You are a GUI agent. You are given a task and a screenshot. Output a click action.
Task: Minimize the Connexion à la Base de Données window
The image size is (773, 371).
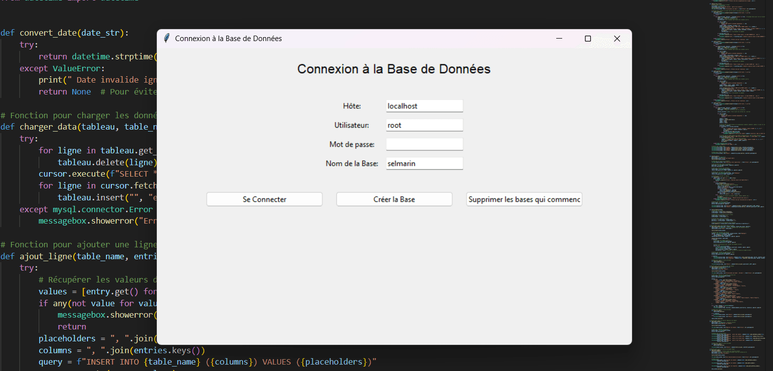coord(559,39)
